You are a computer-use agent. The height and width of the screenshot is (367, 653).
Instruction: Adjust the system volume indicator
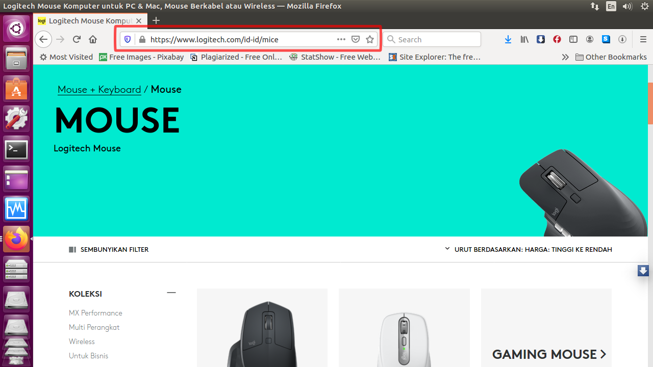tap(627, 6)
